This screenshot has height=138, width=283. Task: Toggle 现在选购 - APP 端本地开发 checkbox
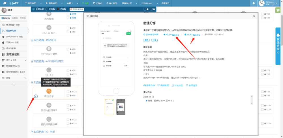(32, 61)
